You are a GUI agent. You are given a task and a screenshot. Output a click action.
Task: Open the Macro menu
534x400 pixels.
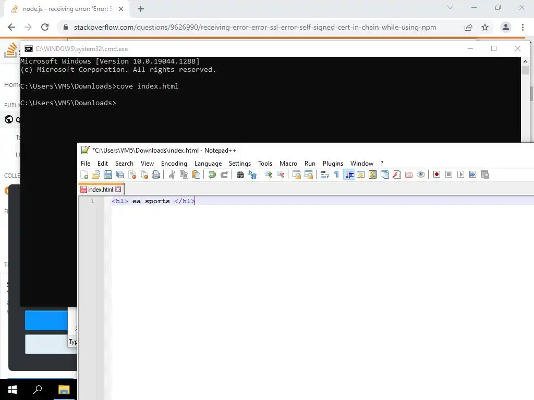(x=288, y=164)
